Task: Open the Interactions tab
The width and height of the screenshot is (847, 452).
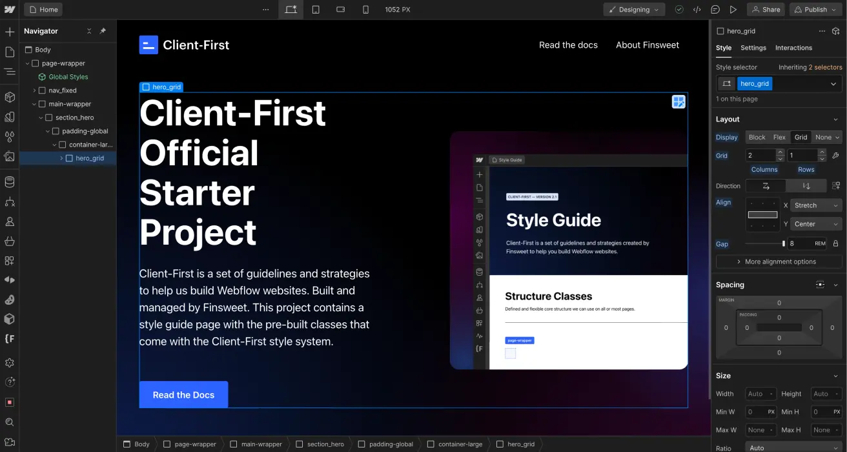Action: coord(793,47)
